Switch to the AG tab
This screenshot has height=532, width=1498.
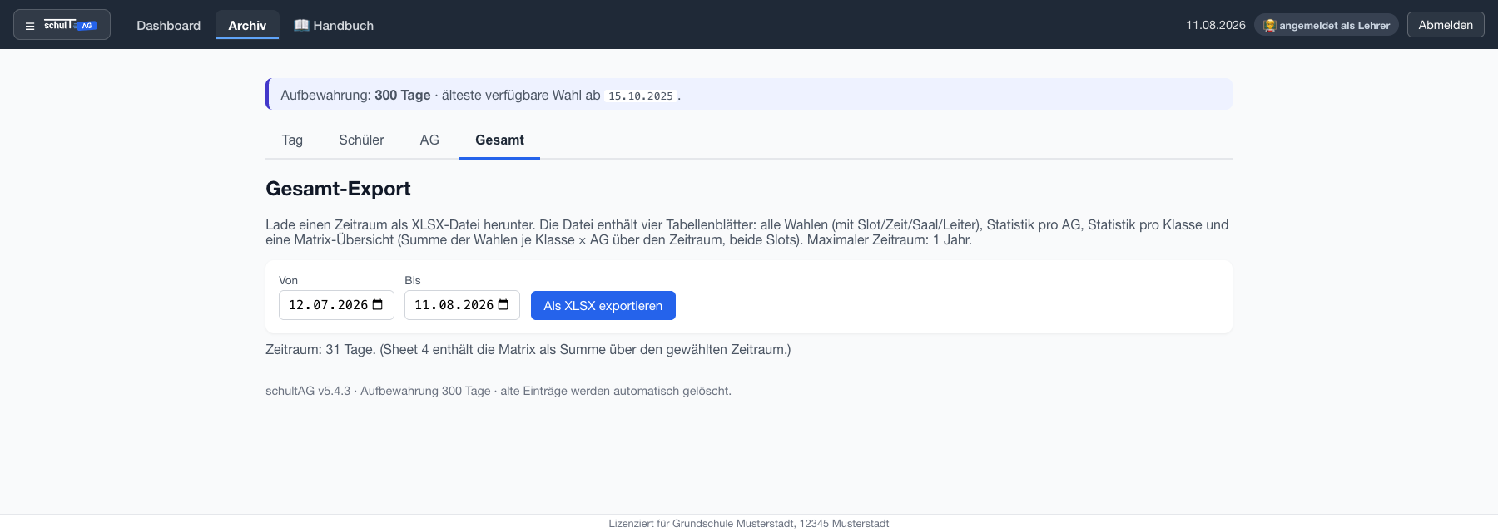pos(429,140)
